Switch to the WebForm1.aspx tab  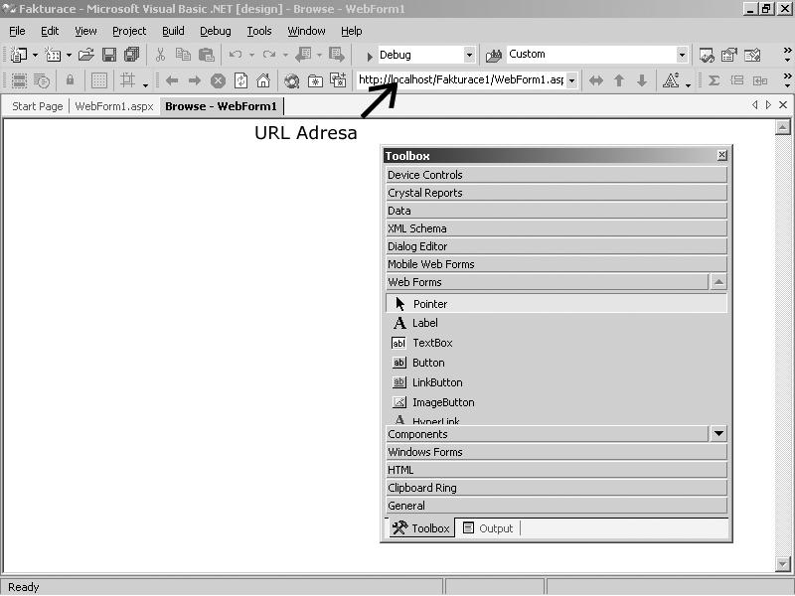(x=114, y=106)
